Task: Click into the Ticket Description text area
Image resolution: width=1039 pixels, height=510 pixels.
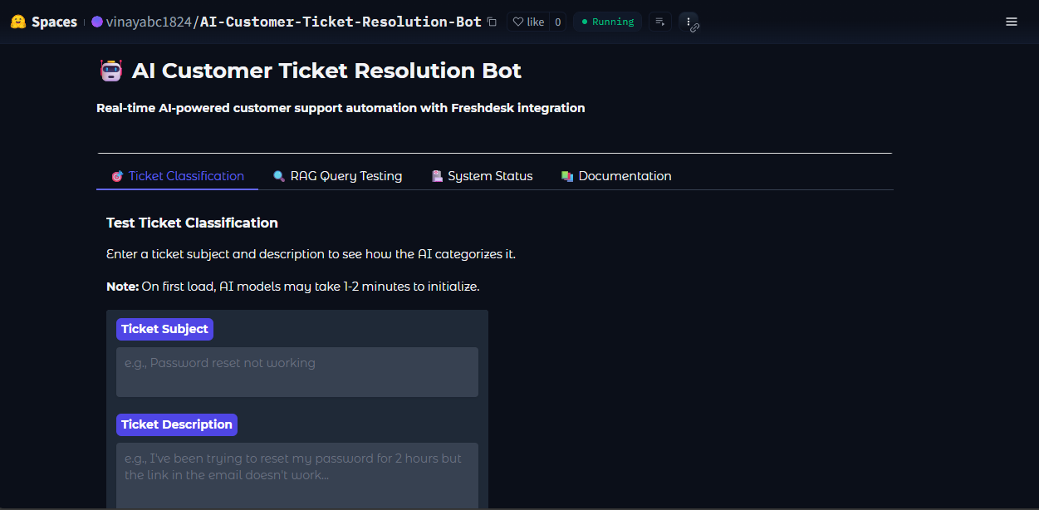Action: [297, 475]
